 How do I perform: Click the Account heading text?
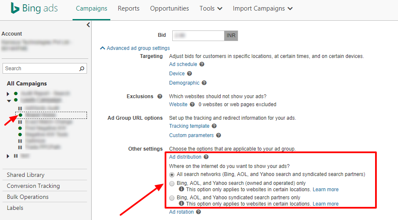12,34
